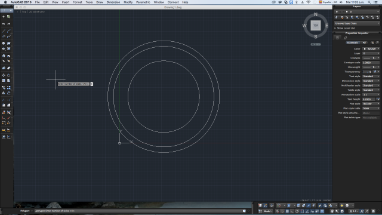Click the Text height field
This screenshot has width=382, height=215.
(x=369, y=99)
